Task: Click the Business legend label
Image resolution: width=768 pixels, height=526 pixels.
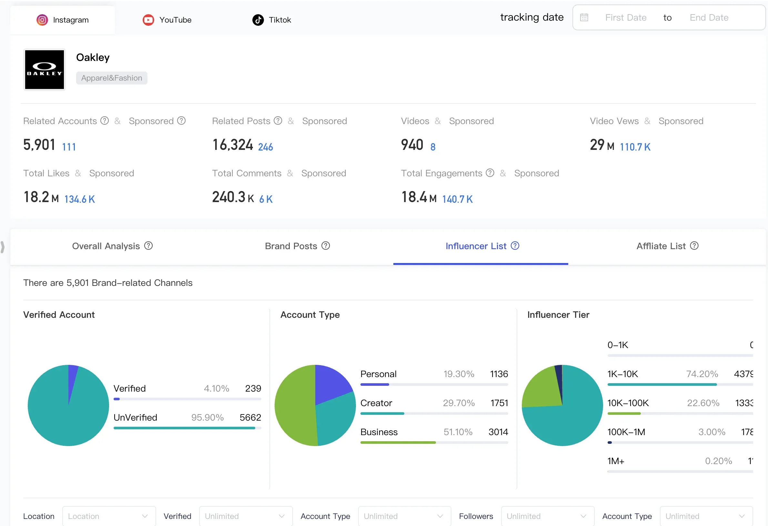Action: [x=379, y=432]
